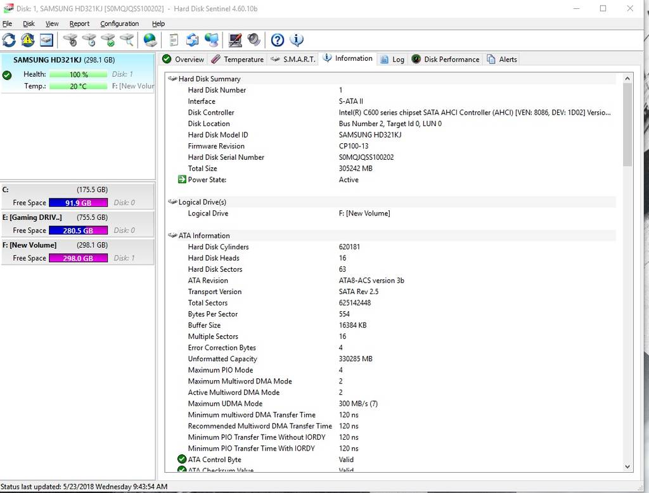Select the E: [Gaming DRIV..] drive panel
The height and width of the screenshot is (493, 649).
point(78,224)
